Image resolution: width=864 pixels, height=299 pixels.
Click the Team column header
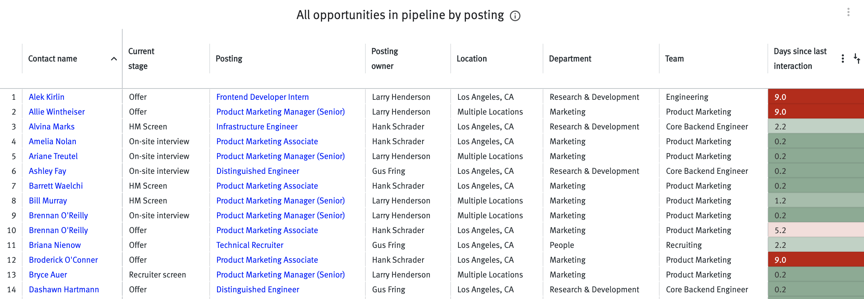674,59
